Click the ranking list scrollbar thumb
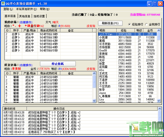Image resolution: width=164 pixels, height=137 pixels. (159, 36)
